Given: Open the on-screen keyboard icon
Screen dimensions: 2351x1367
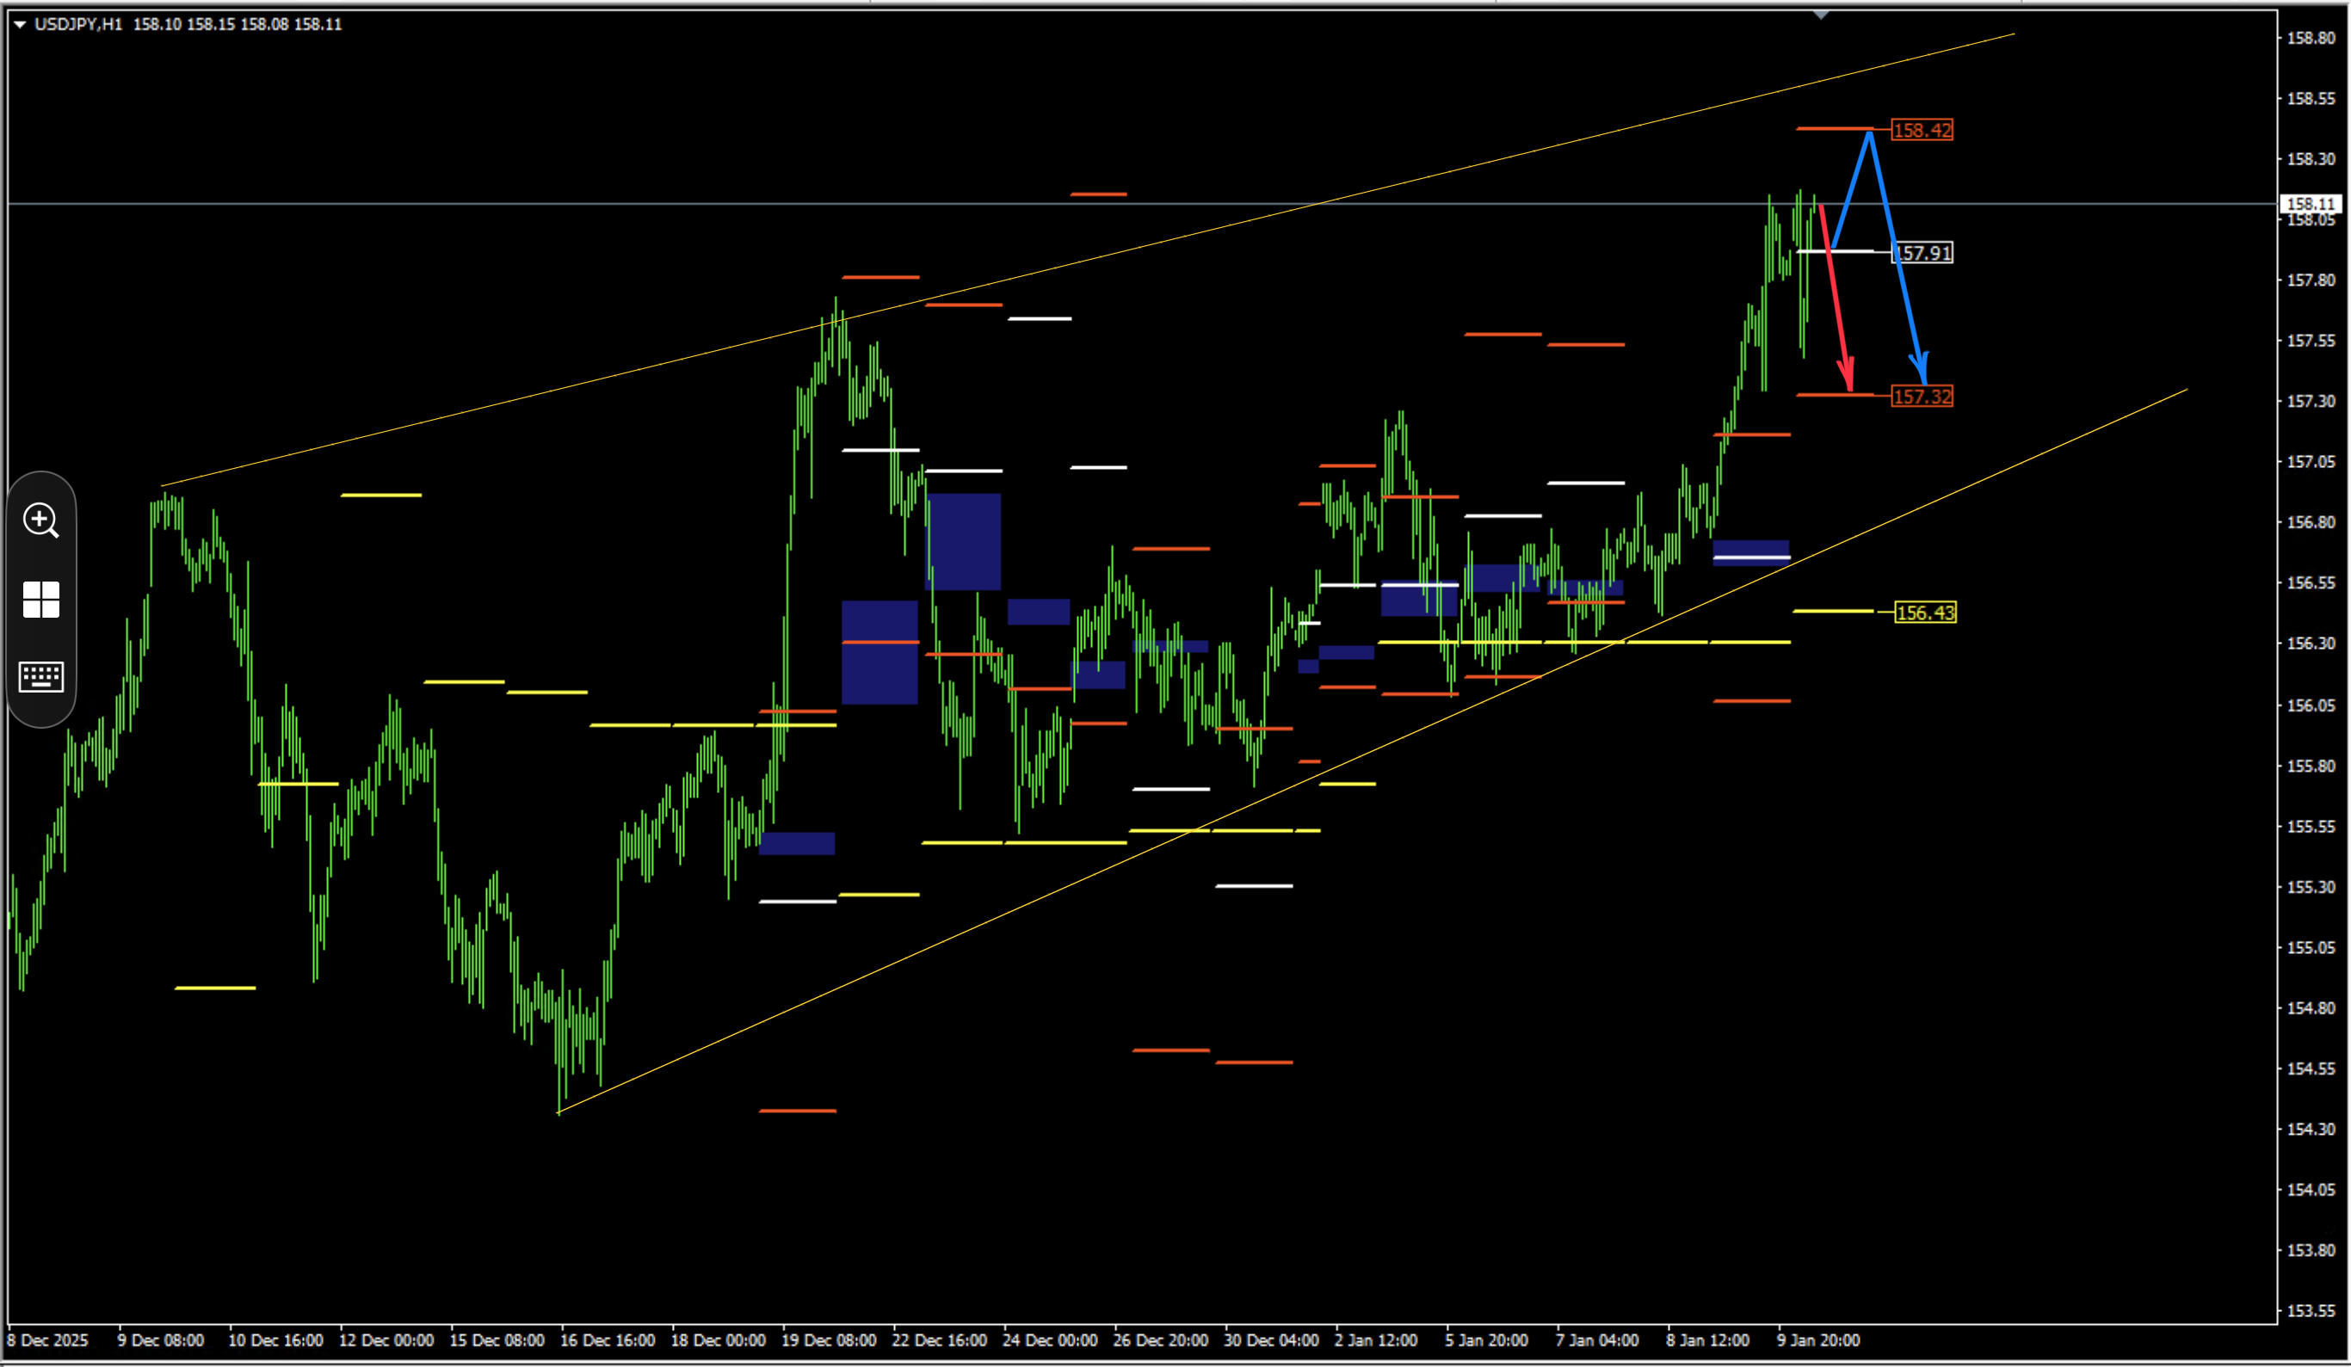Looking at the screenshot, I should [x=41, y=677].
